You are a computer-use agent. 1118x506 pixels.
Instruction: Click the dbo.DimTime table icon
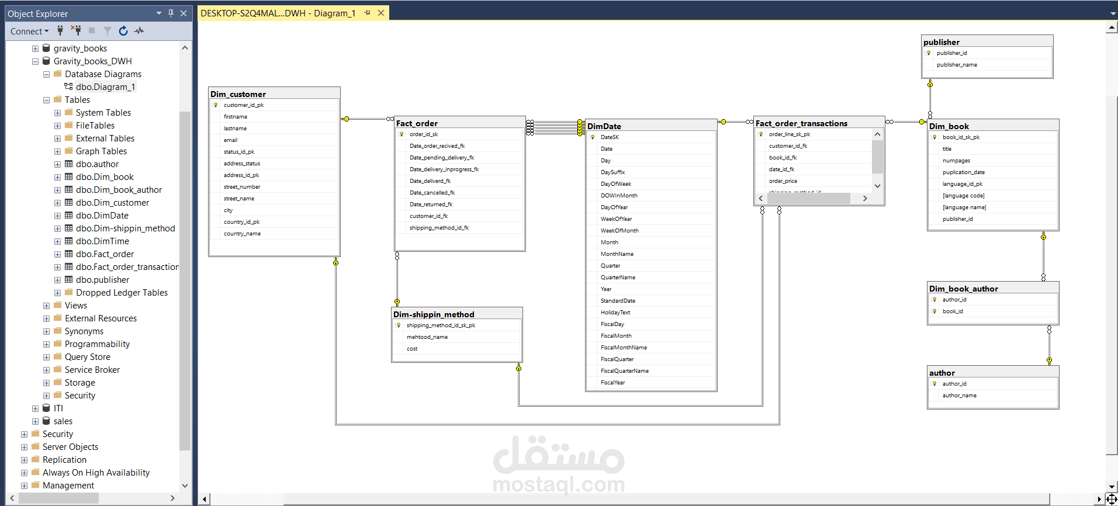coord(68,241)
